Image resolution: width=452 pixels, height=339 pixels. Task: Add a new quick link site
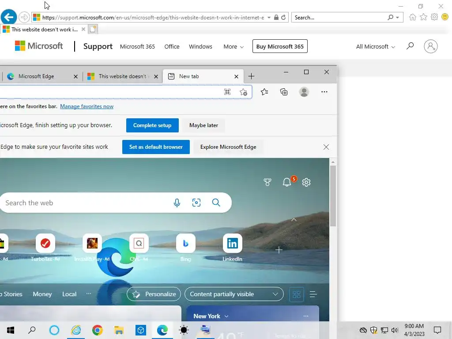(x=279, y=250)
